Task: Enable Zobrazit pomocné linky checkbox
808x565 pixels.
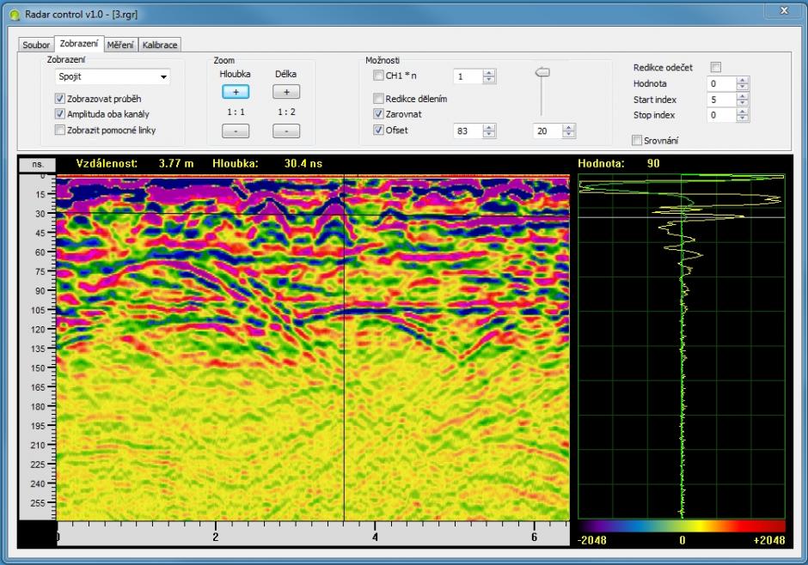Action: coord(59,131)
